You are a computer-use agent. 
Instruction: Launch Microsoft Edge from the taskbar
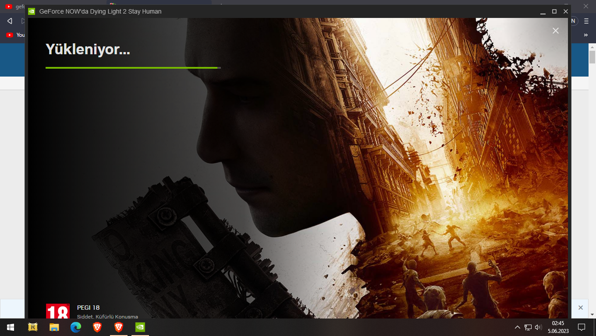pos(76,327)
